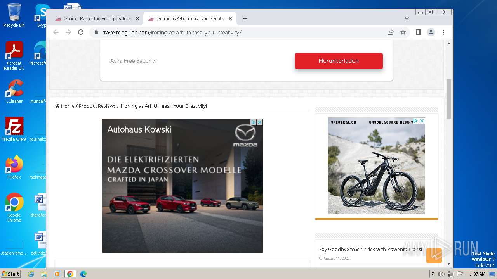Open the Spectral:ON e-bike advertisement image
The width and height of the screenshot is (497, 279).
[377, 166]
